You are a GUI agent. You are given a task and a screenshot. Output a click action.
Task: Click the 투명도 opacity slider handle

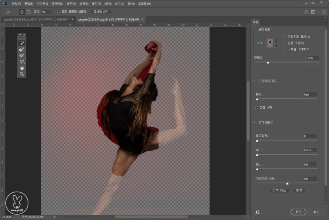click(x=268, y=63)
